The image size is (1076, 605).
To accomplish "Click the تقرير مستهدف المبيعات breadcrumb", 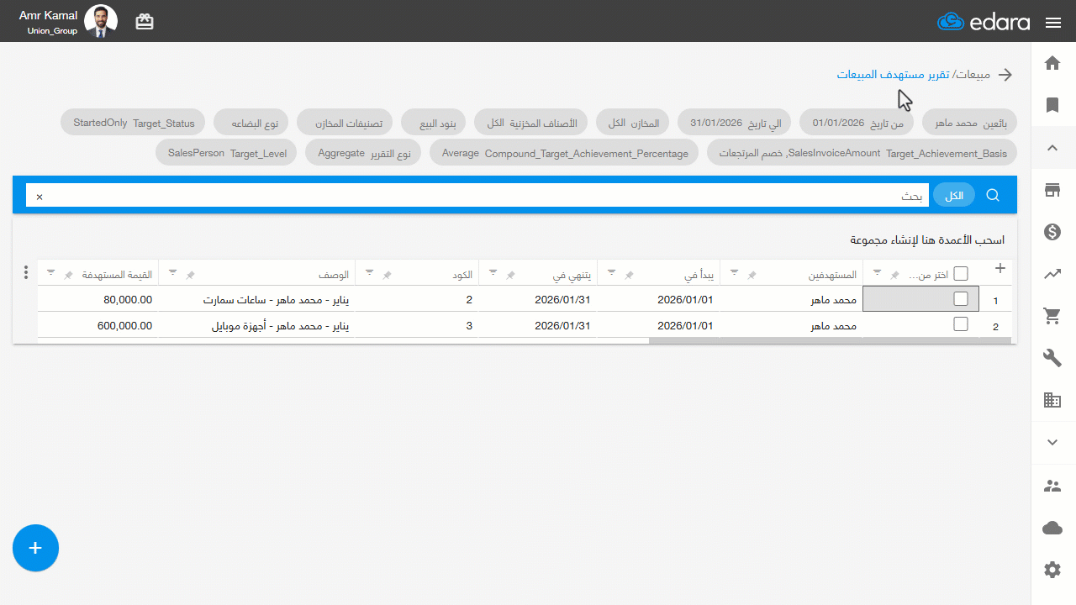I will point(893,75).
